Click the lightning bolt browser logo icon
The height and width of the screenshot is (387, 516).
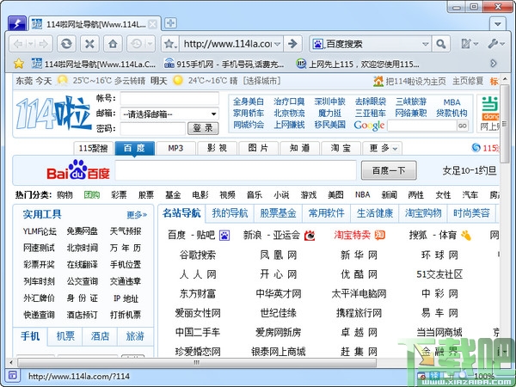click(x=17, y=24)
